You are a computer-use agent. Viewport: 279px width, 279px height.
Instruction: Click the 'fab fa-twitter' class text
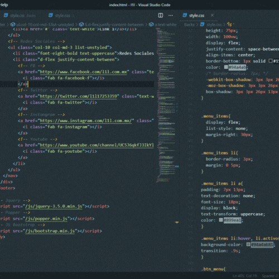pos(65,102)
